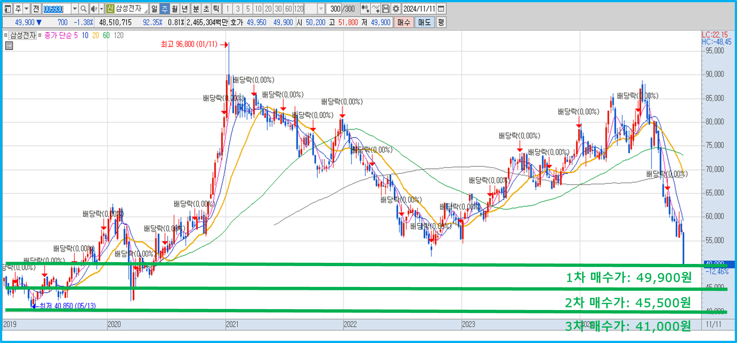737x343 pixels.
Task: Click the LC:22.15 indicator text
Action: 715,35
